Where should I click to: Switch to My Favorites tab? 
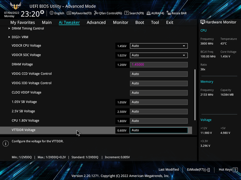click(x=23, y=23)
